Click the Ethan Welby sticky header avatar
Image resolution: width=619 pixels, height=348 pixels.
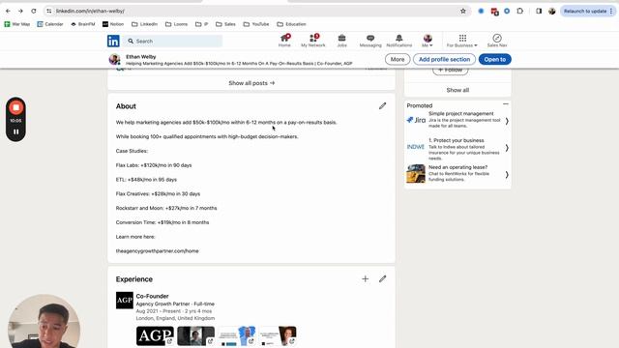(x=114, y=59)
